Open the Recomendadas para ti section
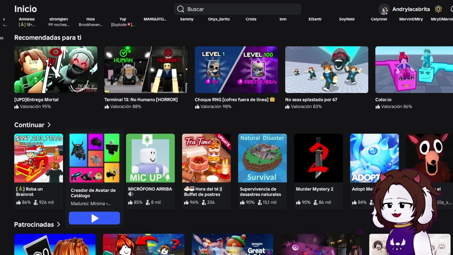Viewport: 453px width, 255px height. pos(48,38)
